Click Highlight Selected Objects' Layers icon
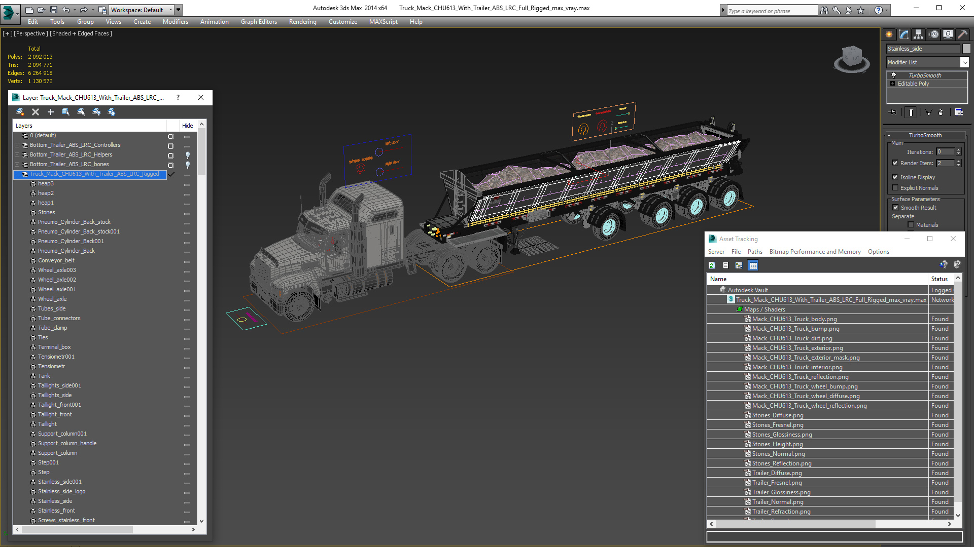 (81, 112)
